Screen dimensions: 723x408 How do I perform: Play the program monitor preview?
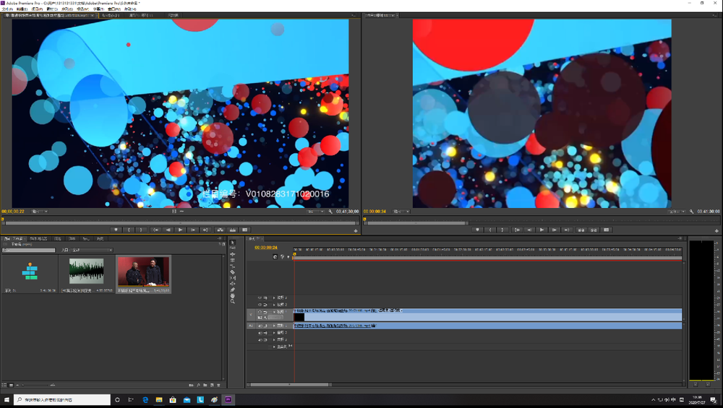tap(542, 230)
